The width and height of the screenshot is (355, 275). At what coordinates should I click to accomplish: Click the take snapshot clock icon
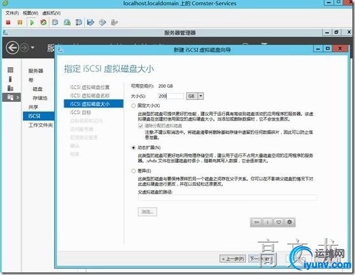pyautogui.click(x=55, y=22)
